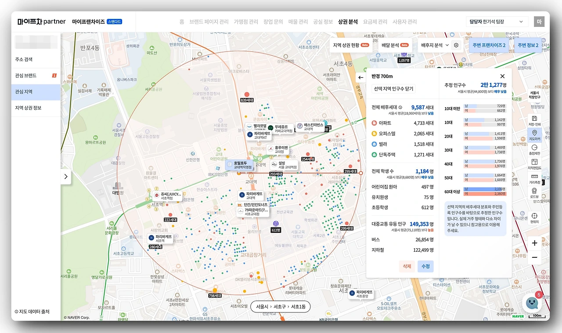Zoom in the map with plus button

click(x=534, y=243)
